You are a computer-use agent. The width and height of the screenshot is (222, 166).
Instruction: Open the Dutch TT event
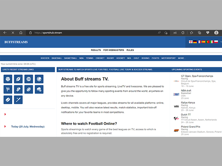click(x=186, y=115)
